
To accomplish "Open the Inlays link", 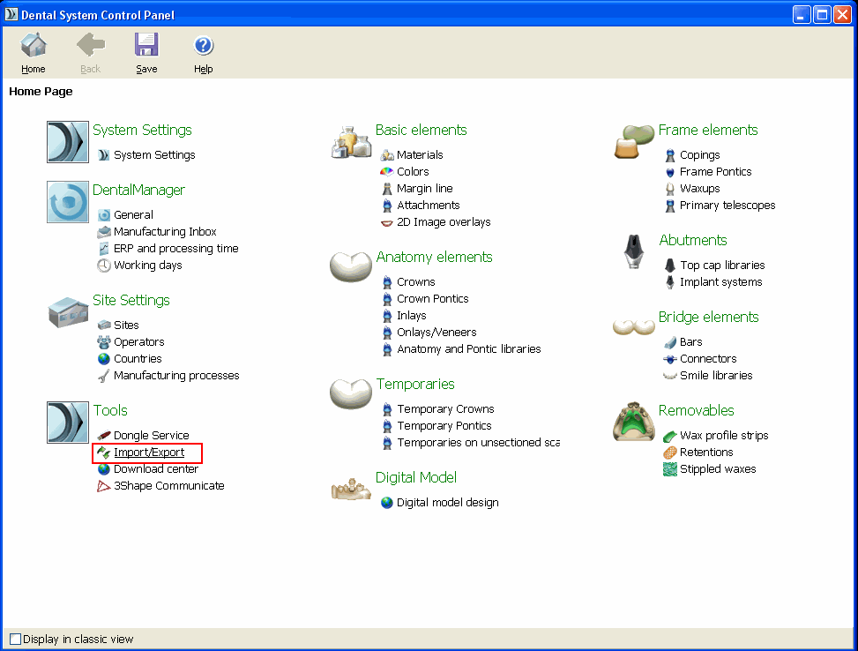I will tap(412, 316).
